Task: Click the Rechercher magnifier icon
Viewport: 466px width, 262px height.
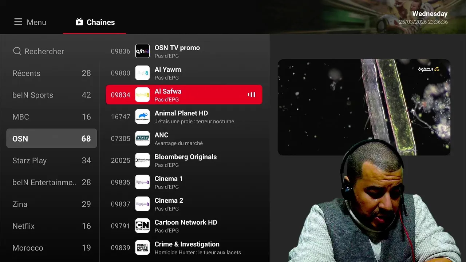Action: (17, 51)
